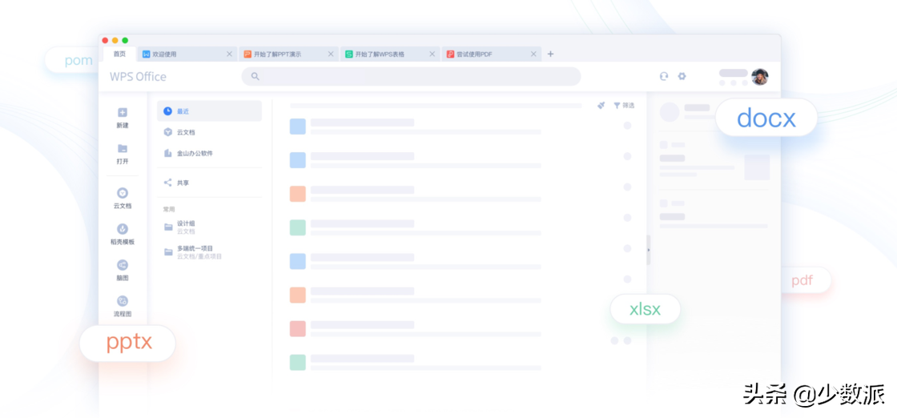Collapse the right details panel handle
897x418 pixels.
click(x=648, y=250)
